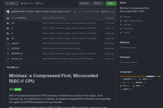Open the minimax.core file

[x=16, y=58]
